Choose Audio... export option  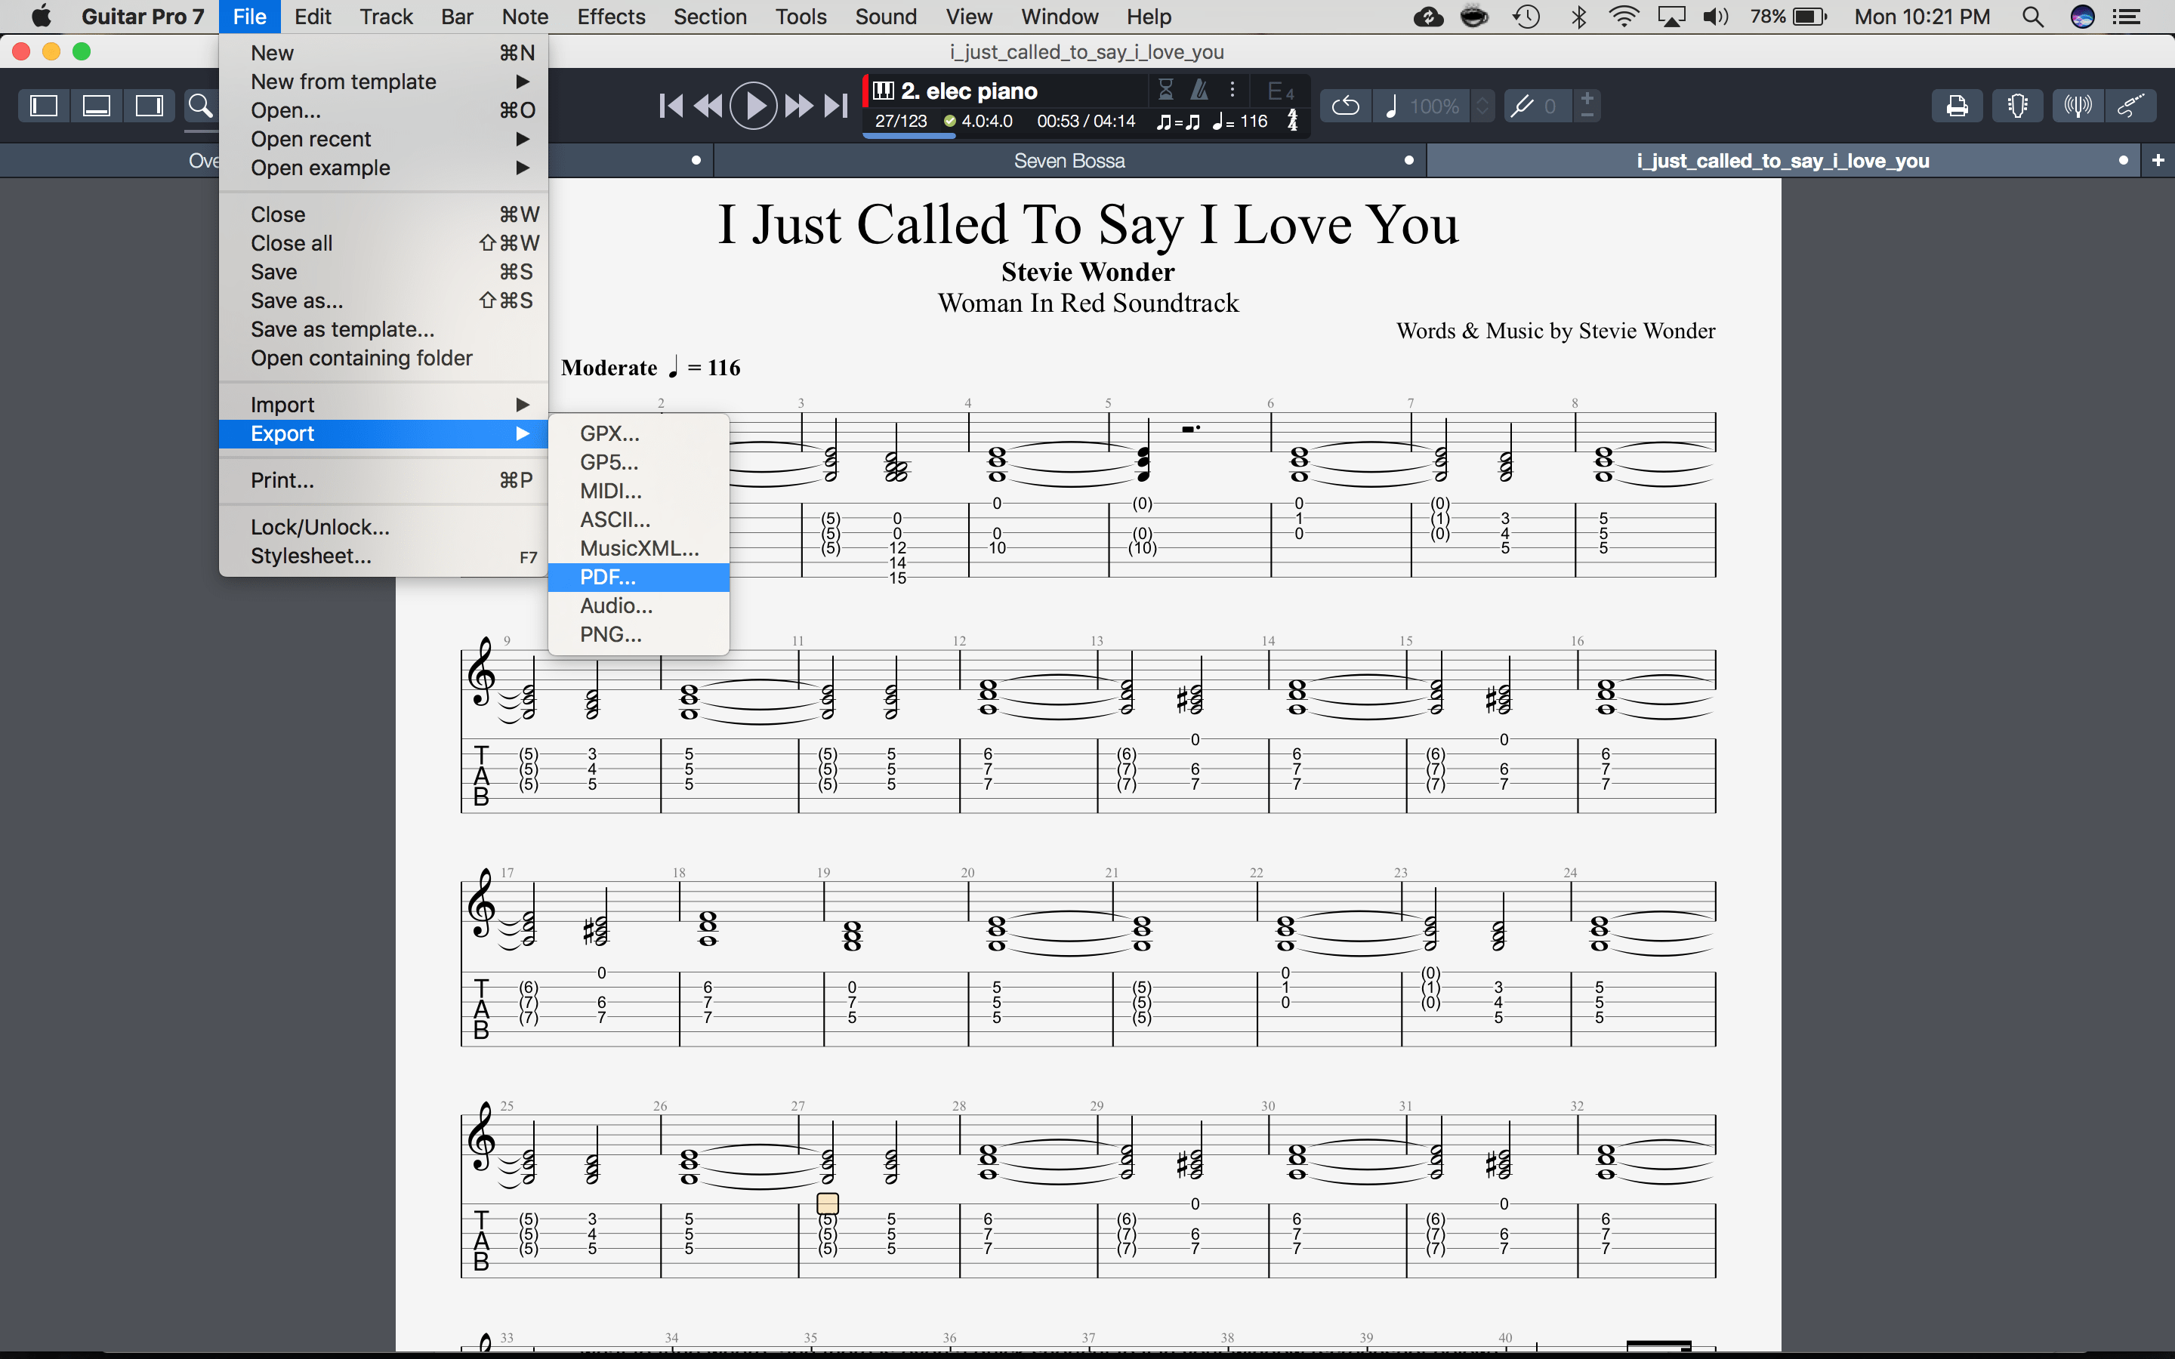point(639,606)
